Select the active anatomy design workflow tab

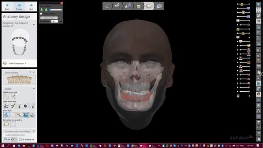click(149, 6)
